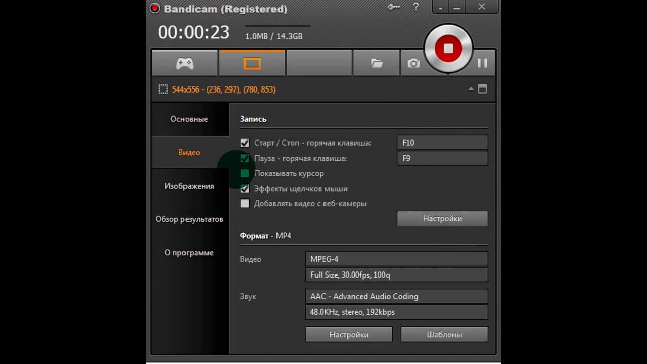Viewport: 647px width, 364px height.
Task: Open the О программе tab
Action: pyautogui.click(x=189, y=253)
